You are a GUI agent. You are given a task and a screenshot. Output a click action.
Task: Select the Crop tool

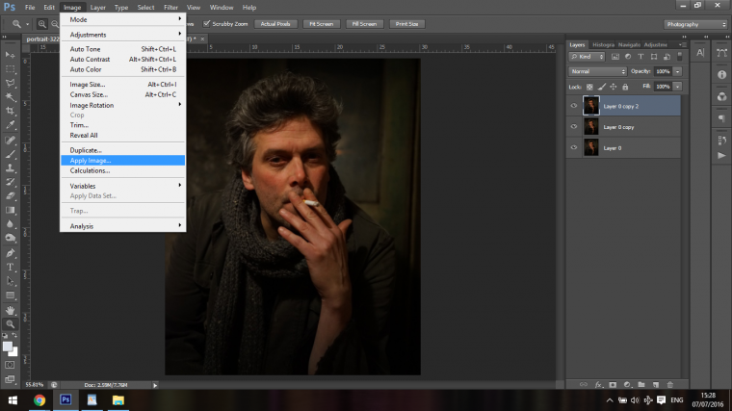tap(10, 111)
